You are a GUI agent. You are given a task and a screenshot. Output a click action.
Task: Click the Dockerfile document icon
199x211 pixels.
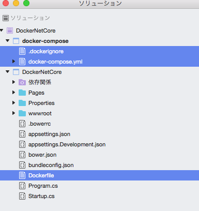(22, 175)
